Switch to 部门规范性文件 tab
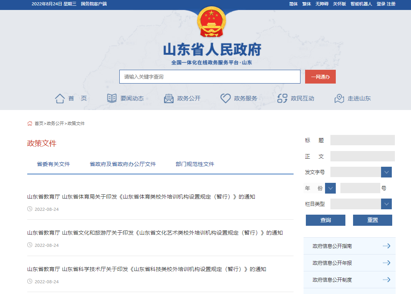411x294 pixels. 195,164
